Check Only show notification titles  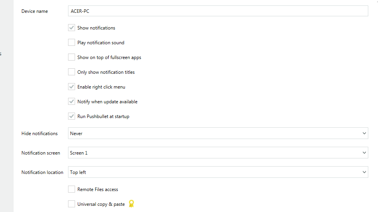[72, 72]
